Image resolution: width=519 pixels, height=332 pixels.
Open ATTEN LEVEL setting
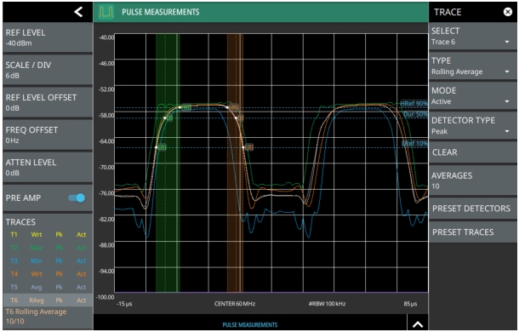tap(48, 168)
